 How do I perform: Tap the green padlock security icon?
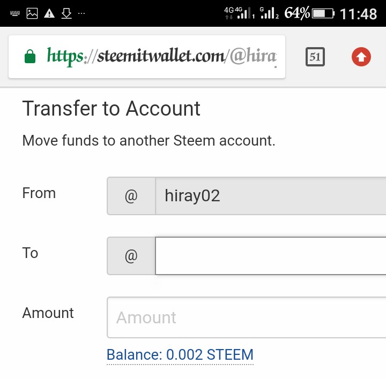[x=30, y=57]
